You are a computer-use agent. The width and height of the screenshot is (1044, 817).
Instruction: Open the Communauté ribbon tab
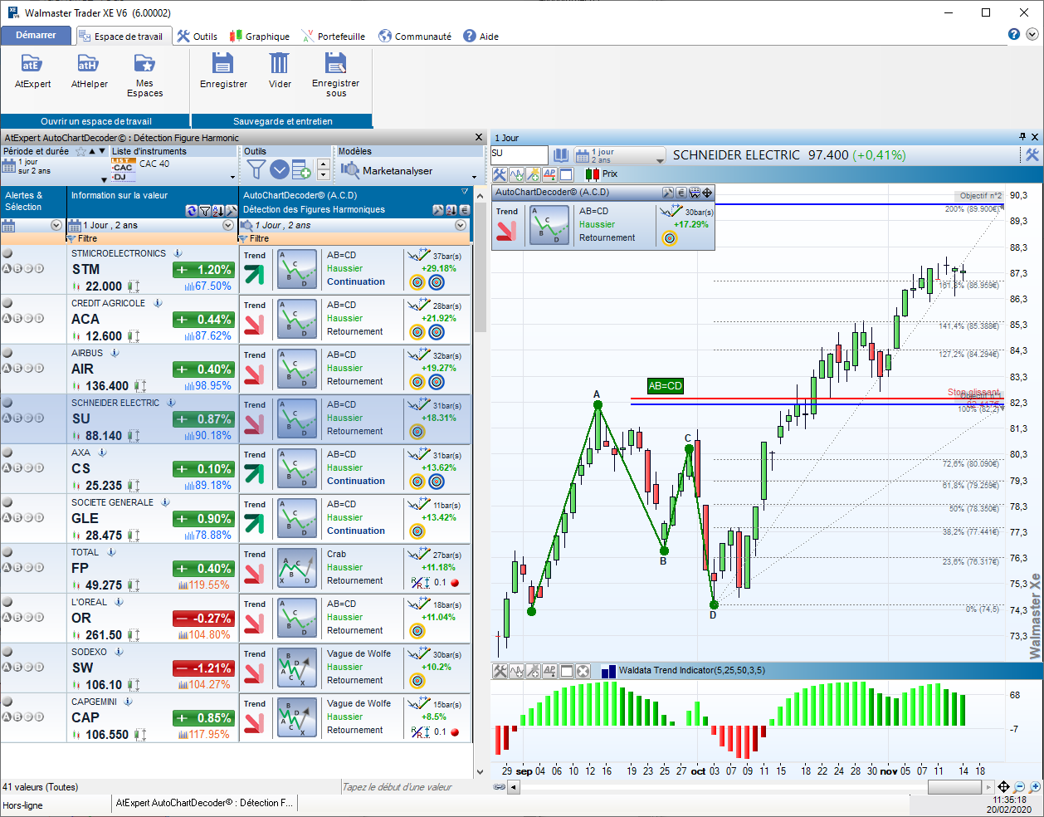(x=415, y=36)
